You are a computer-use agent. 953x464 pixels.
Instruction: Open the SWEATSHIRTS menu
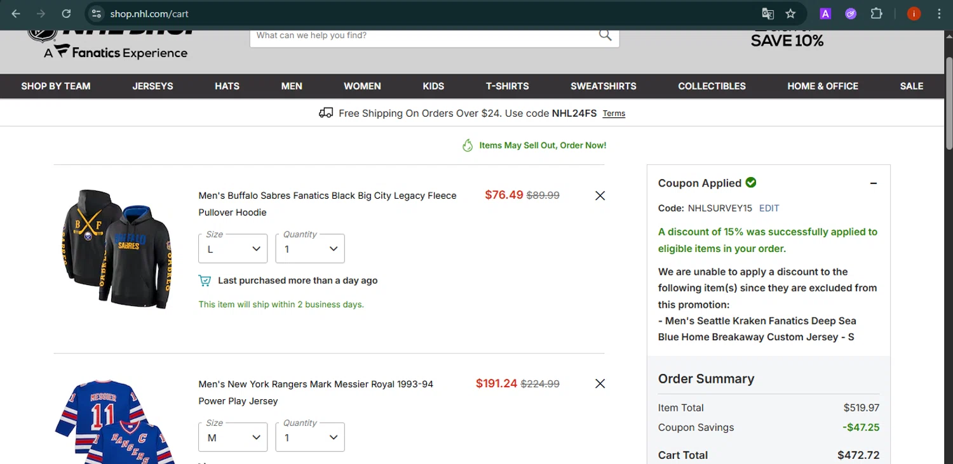point(604,86)
